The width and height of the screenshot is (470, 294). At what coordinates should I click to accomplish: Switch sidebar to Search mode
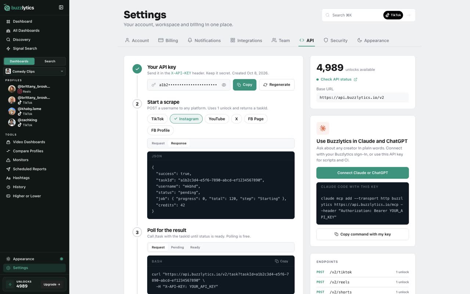50,61
